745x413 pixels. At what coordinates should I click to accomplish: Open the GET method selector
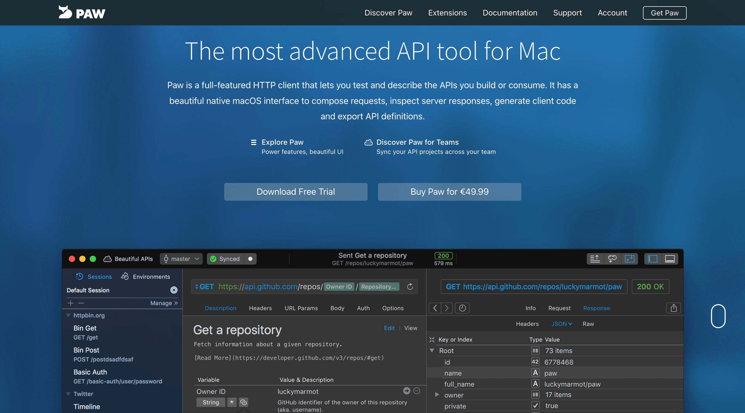[x=205, y=287]
